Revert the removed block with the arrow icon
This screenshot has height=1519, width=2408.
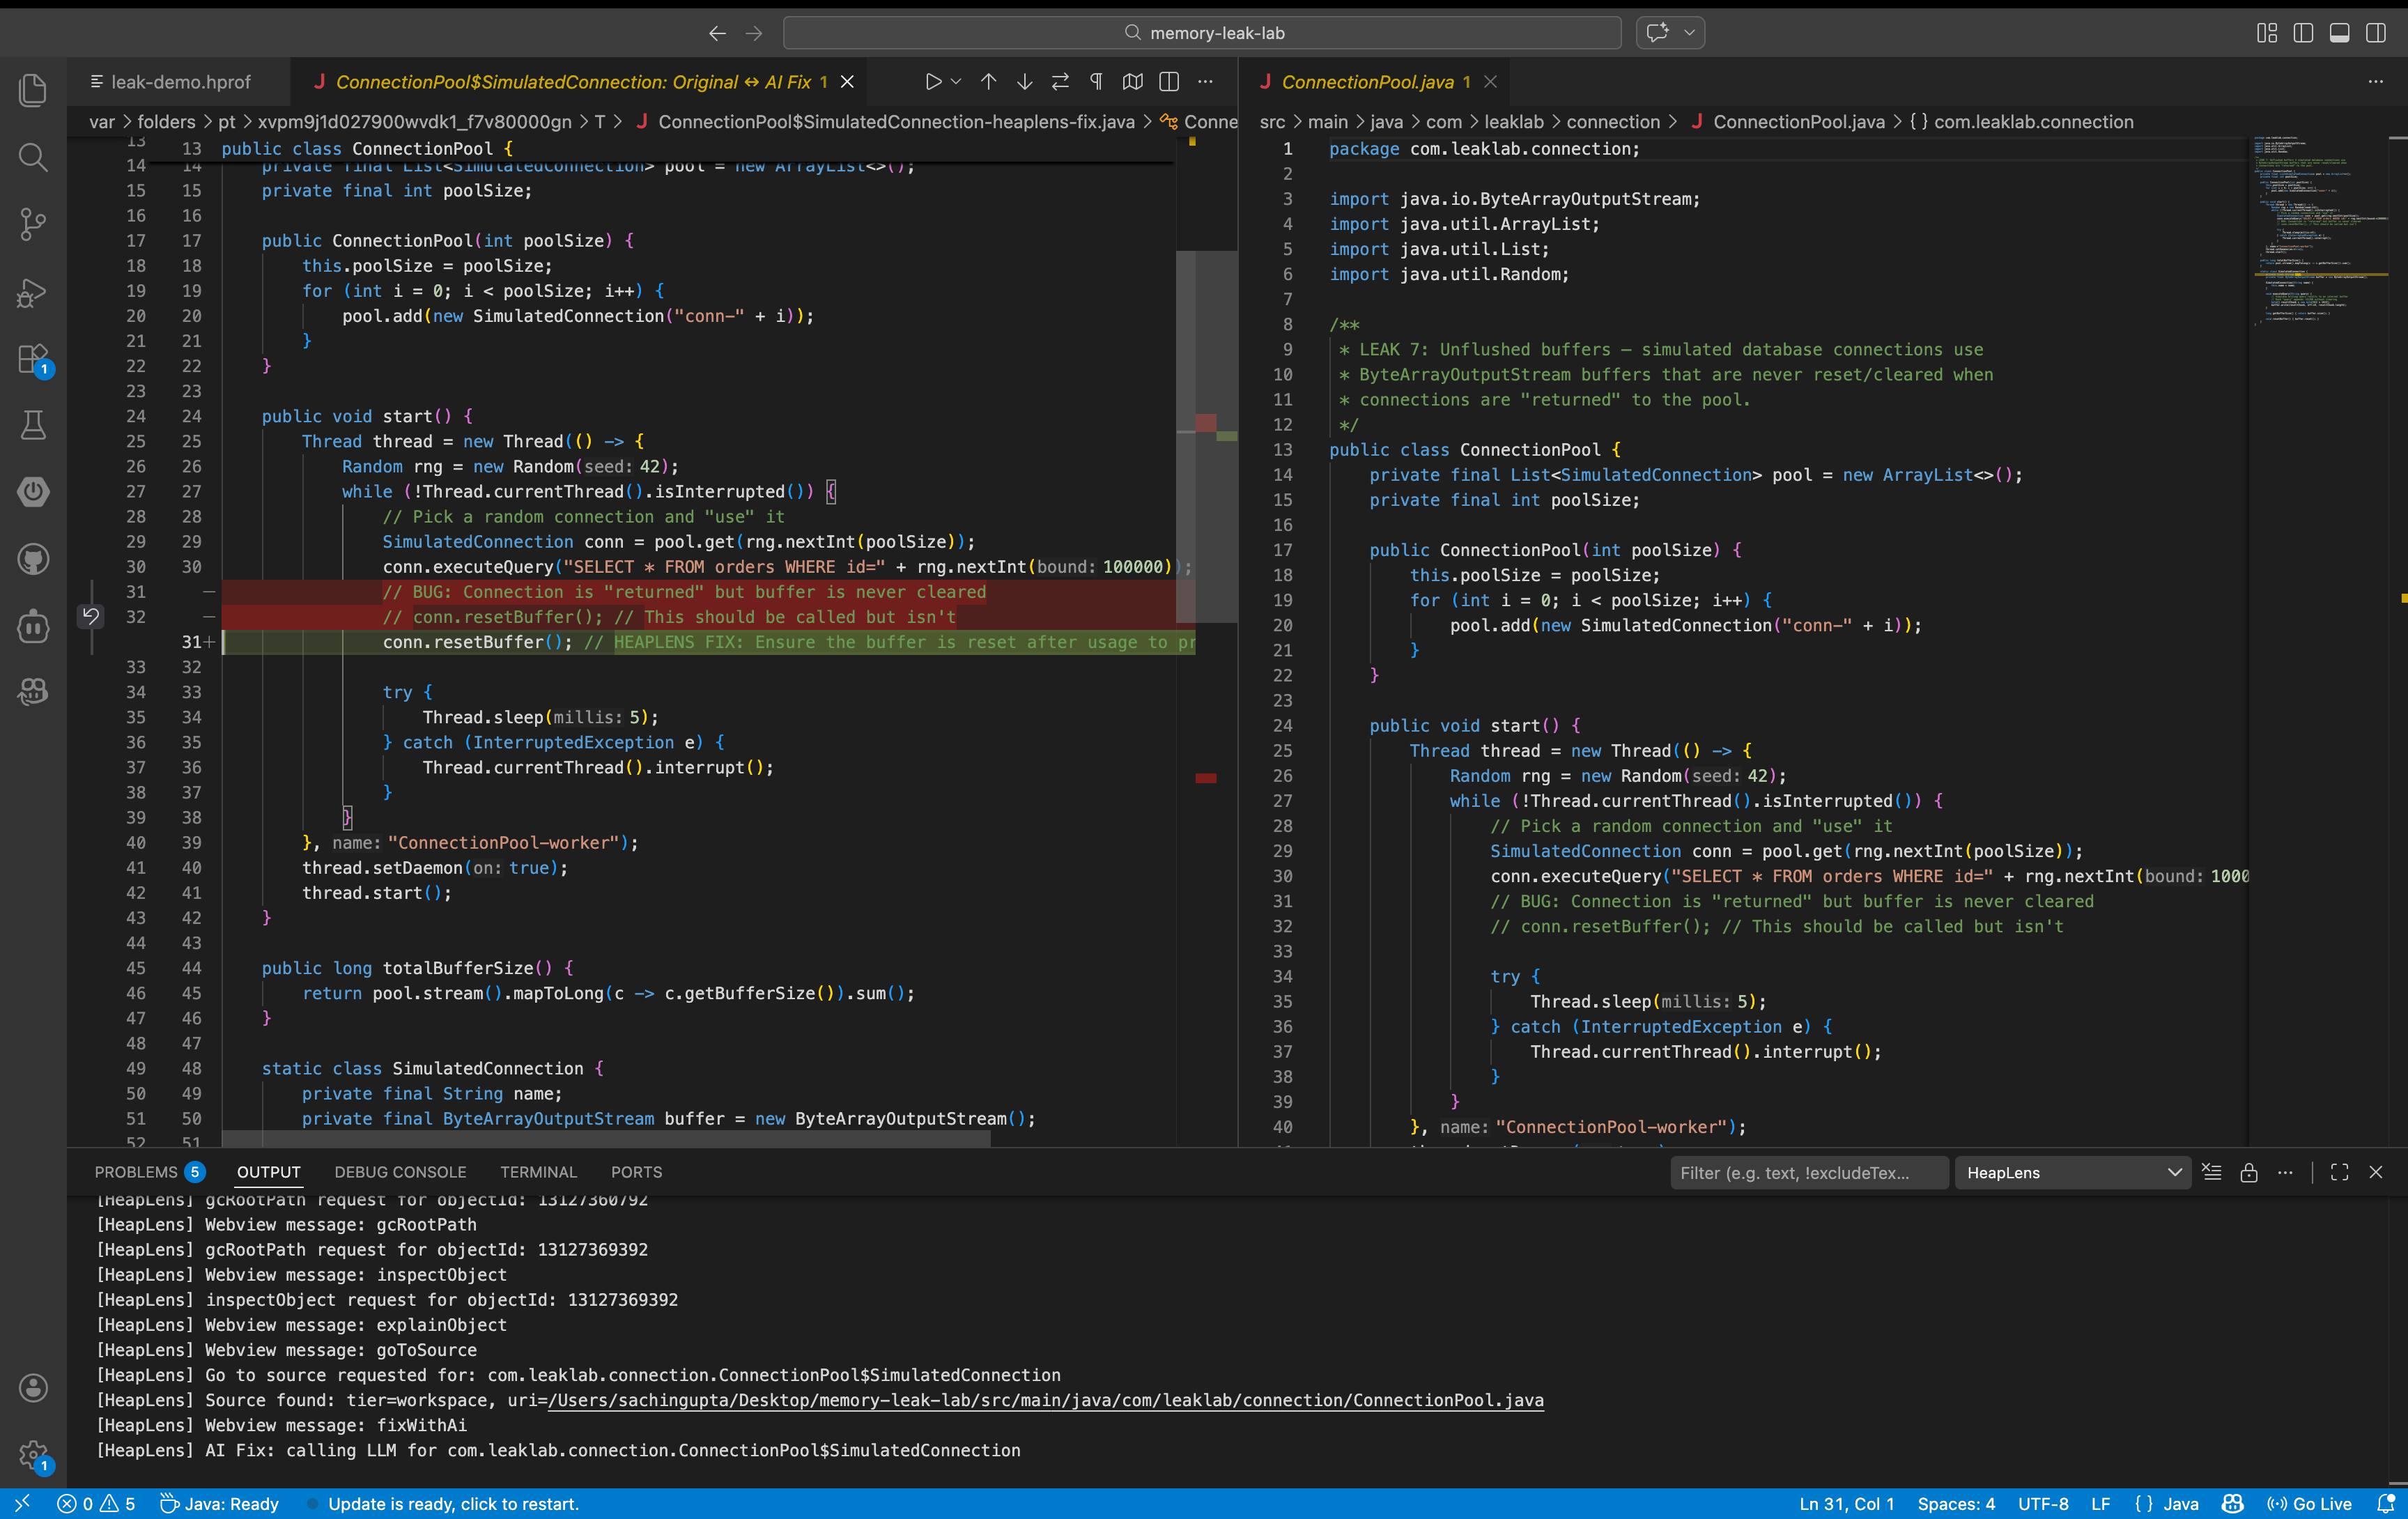[90, 616]
